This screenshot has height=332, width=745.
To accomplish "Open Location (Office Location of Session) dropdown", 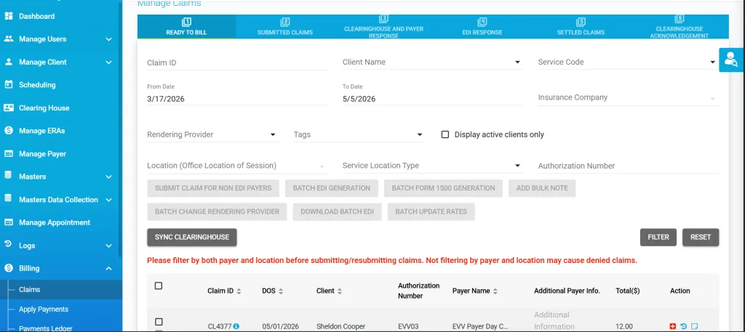I will click(237, 166).
